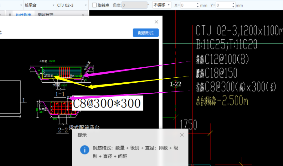Click the CAD text B:11C25;T:11C20
The image size is (283, 166).
tap(227, 44)
